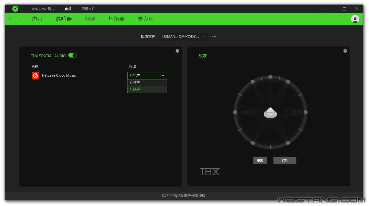Click the Razer logo icon

pyautogui.click(x=15, y=9)
